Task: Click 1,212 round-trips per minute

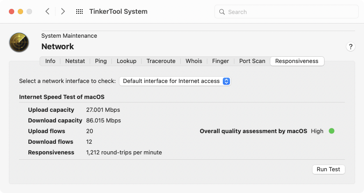Action: (x=124, y=153)
